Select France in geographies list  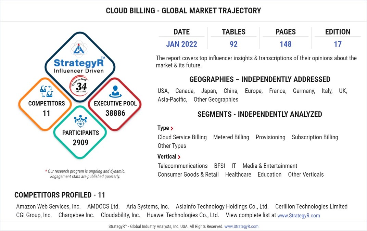tap(278, 91)
